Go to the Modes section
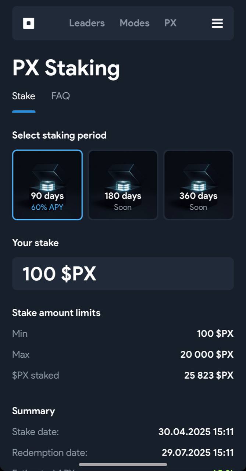This screenshot has width=246, height=471. (135, 23)
